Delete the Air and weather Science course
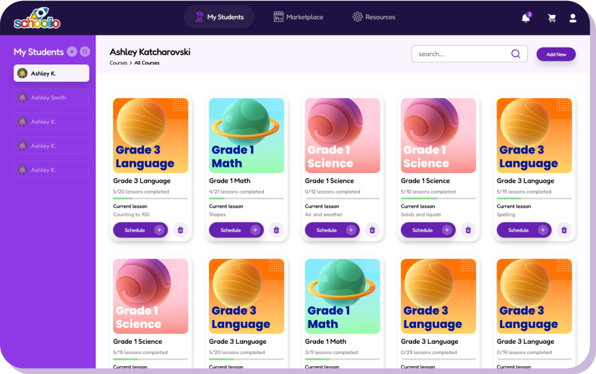 click(372, 230)
